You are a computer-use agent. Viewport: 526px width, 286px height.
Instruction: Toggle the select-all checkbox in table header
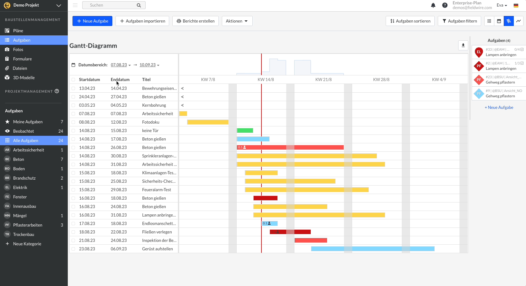(x=73, y=80)
